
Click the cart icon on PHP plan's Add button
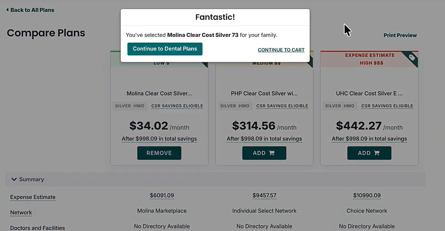click(272, 153)
